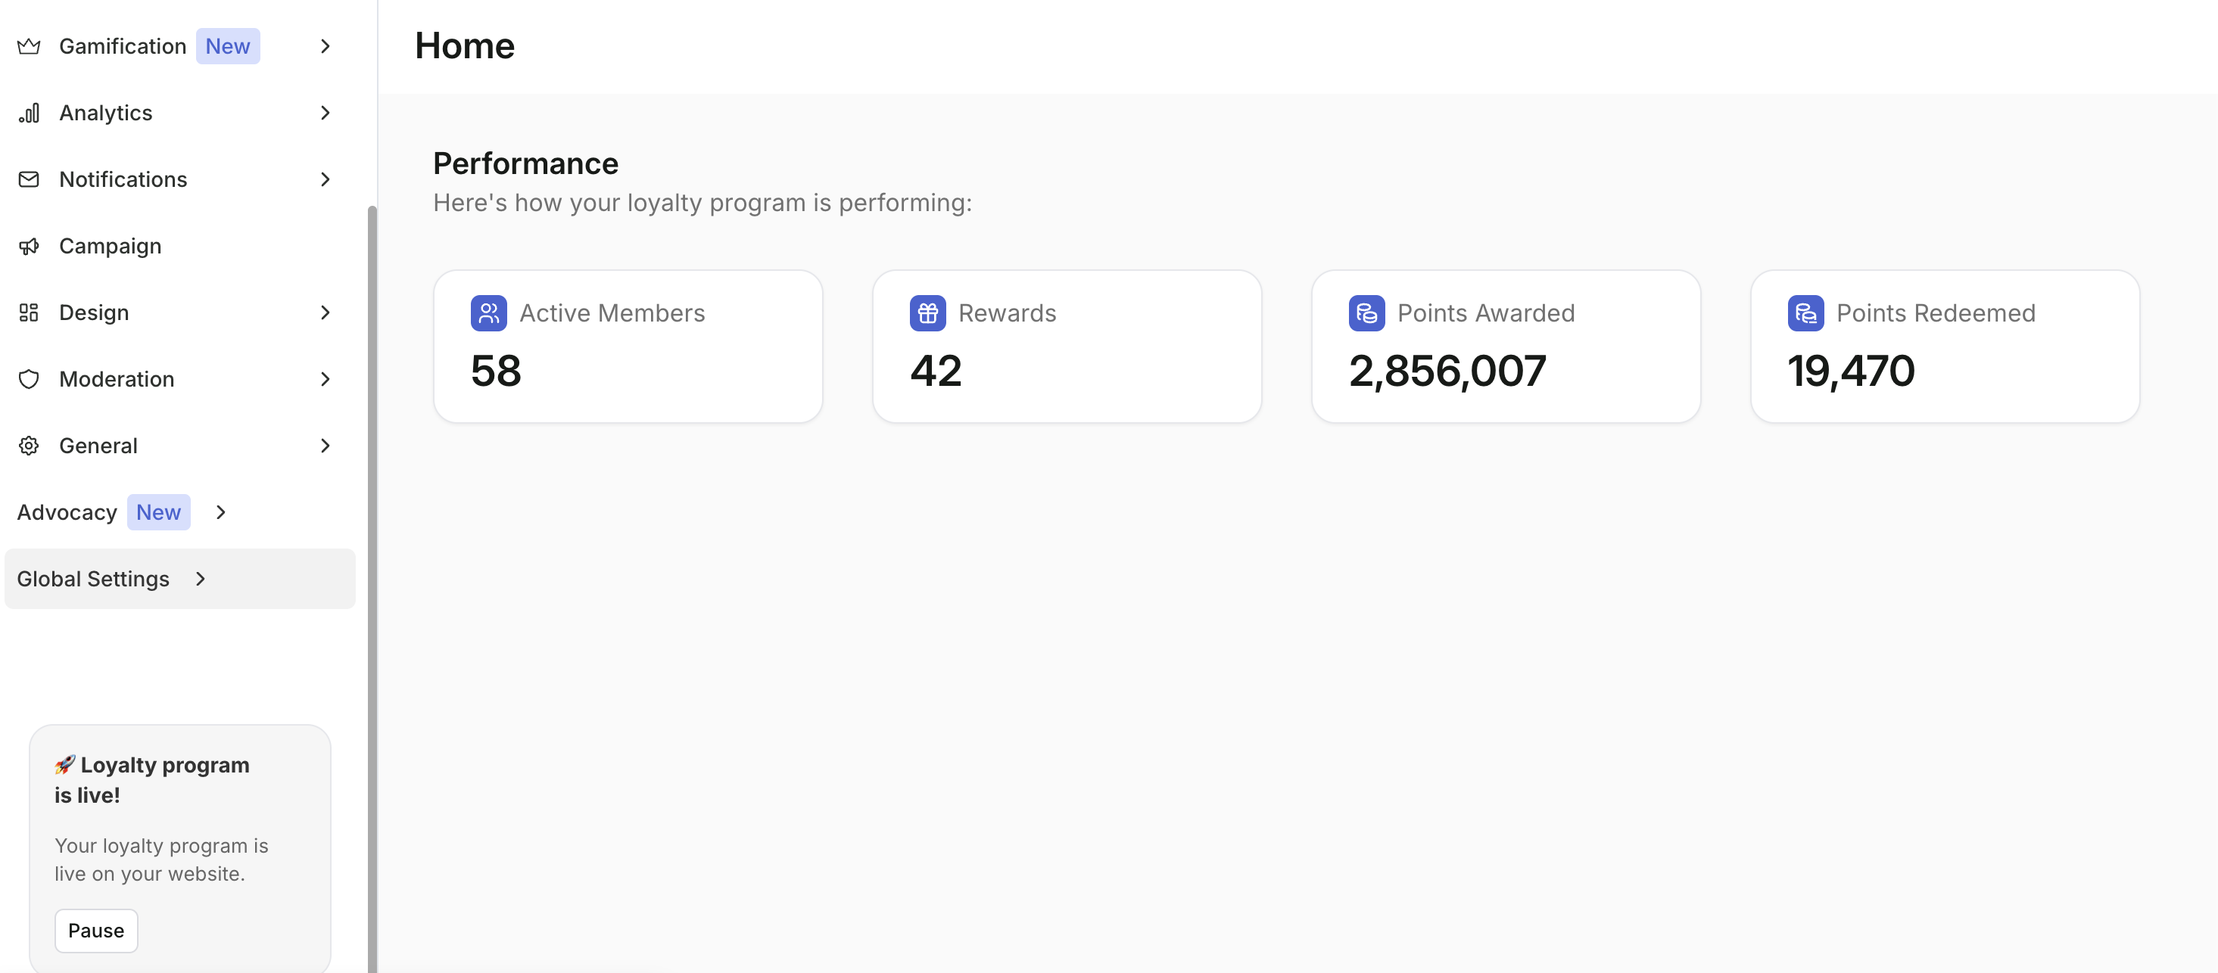Viewport: 2218px width, 973px height.
Task: Click the General gear icon
Action: tap(29, 446)
